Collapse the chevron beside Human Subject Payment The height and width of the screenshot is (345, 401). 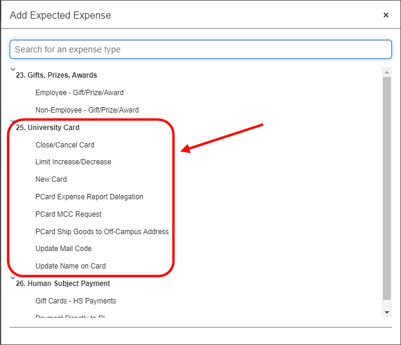click(x=13, y=278)
